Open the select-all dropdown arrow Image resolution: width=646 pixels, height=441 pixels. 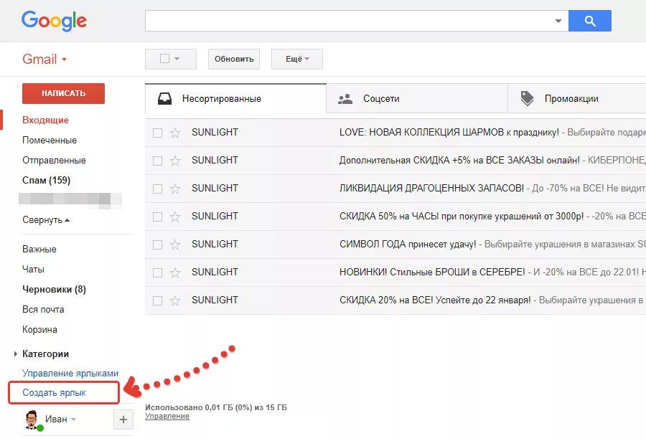pos(177,59)
